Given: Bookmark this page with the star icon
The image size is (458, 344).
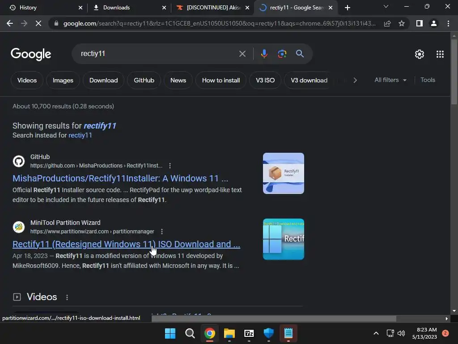Looking at the screenshot, I should (402, 23).
